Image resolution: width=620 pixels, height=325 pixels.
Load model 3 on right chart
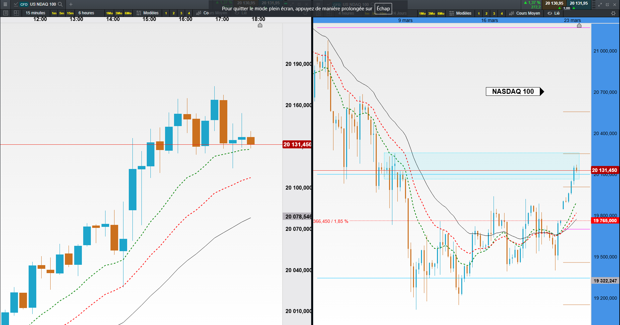click(494, 14)
